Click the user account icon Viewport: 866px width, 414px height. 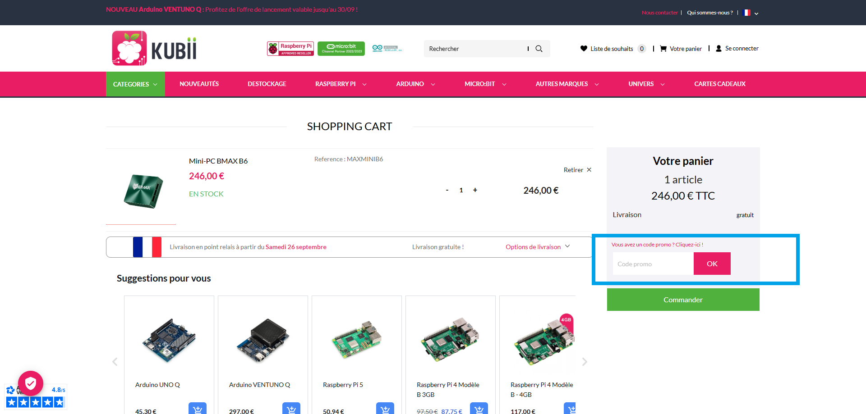click(719, 48)
